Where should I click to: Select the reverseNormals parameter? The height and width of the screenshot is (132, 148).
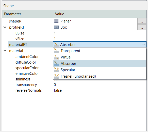(28, 90)
